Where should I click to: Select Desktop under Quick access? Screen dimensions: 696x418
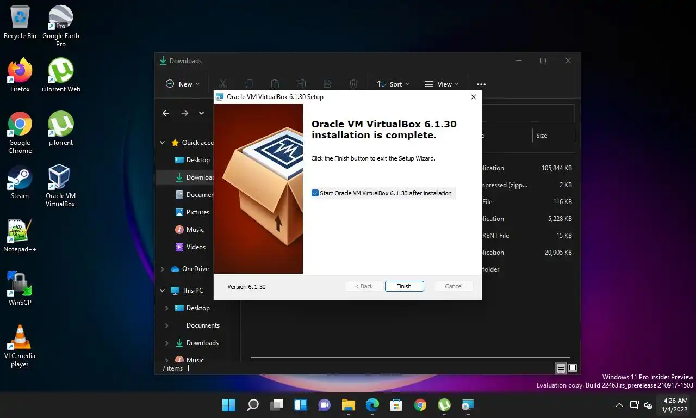pyautogui.click(x=198, y=160)
